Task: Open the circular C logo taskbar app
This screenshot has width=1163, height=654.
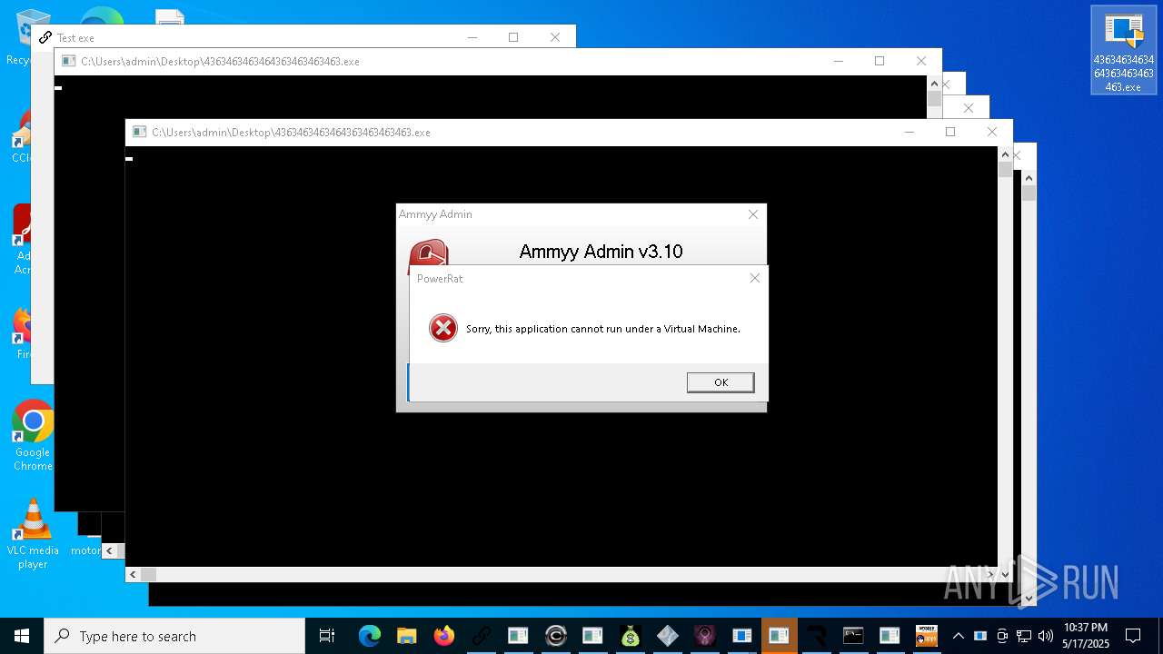Action: pyautogui.click(x=555, y=636)
